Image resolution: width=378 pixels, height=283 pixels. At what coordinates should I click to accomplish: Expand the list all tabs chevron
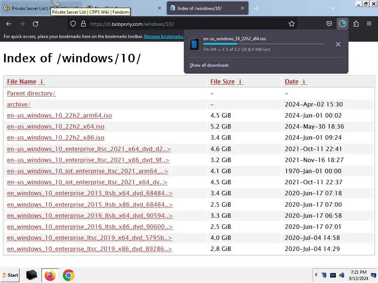coord(333,8)
